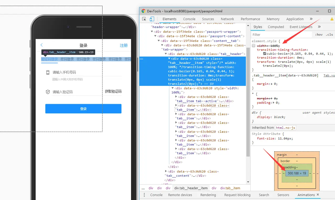Click the blue 登录 submit button
Screen dimensions: 335x200
[83, 109]
